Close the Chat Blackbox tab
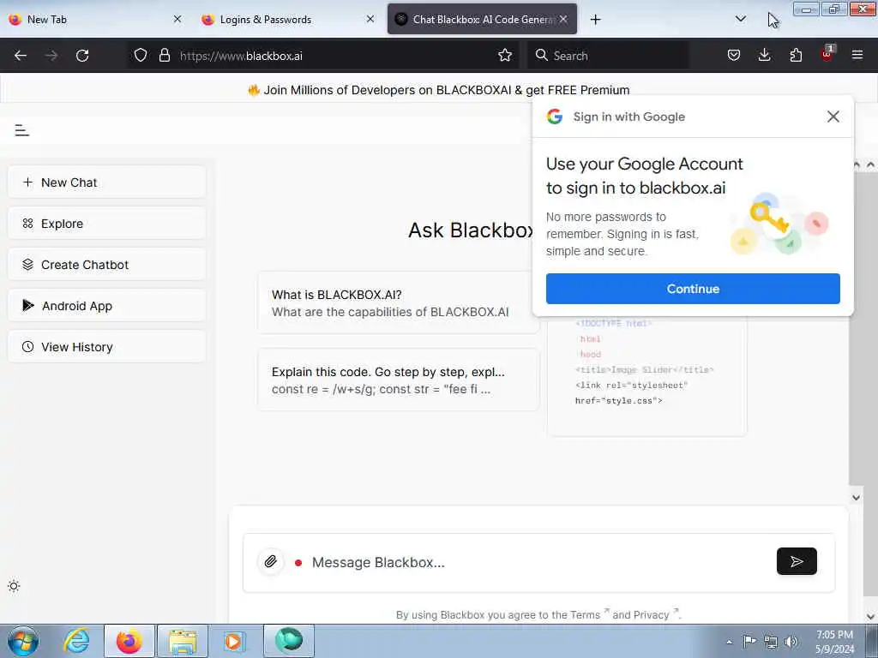The image size is (878, 658). click(563, 19)
